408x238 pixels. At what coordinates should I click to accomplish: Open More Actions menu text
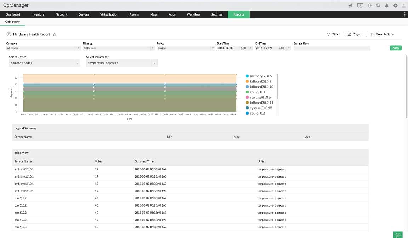coord(385,34)
